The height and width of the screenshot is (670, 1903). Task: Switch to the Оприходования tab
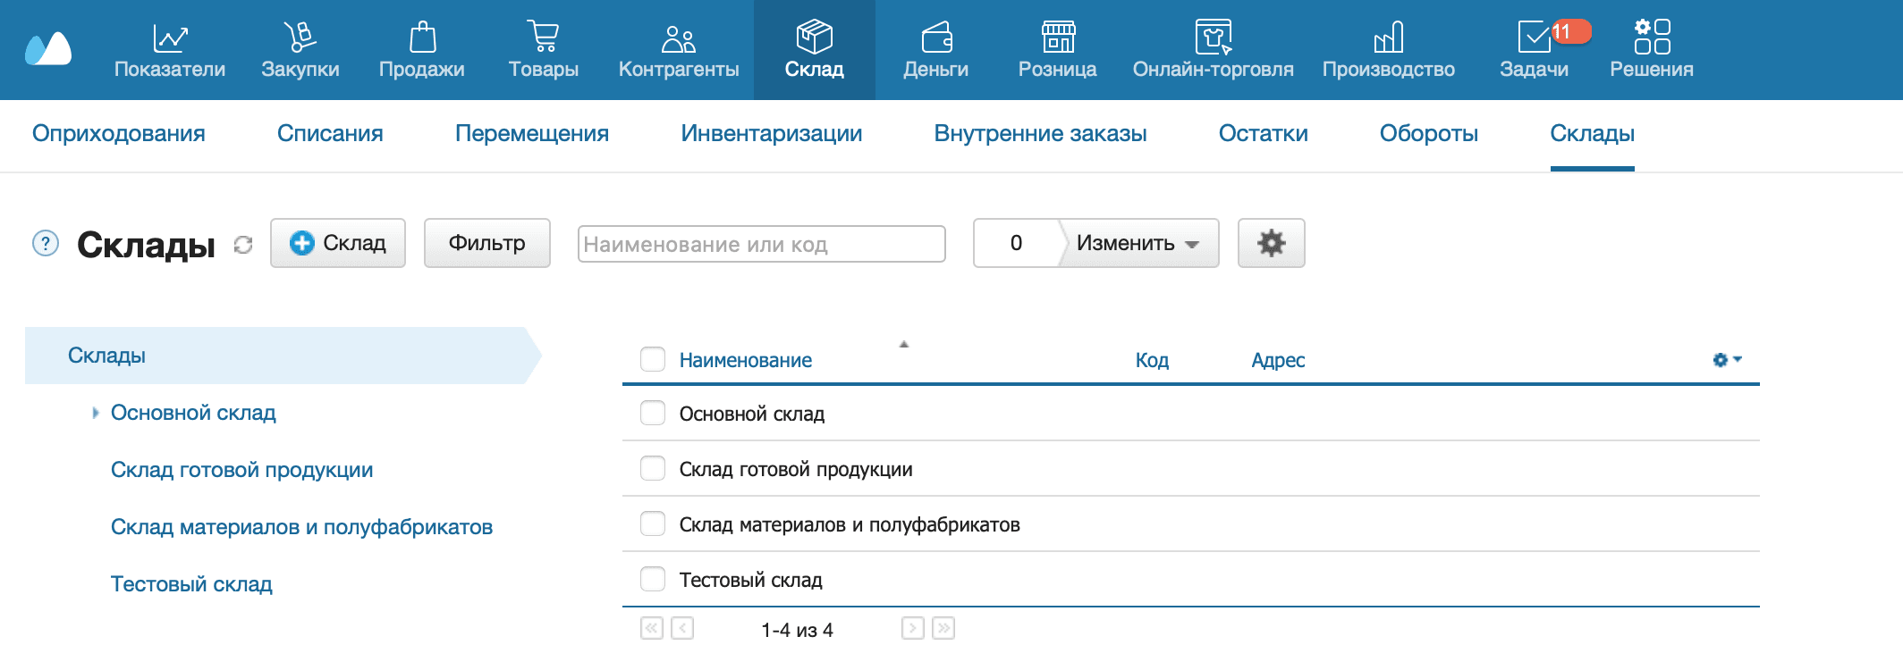click(119, 134)
